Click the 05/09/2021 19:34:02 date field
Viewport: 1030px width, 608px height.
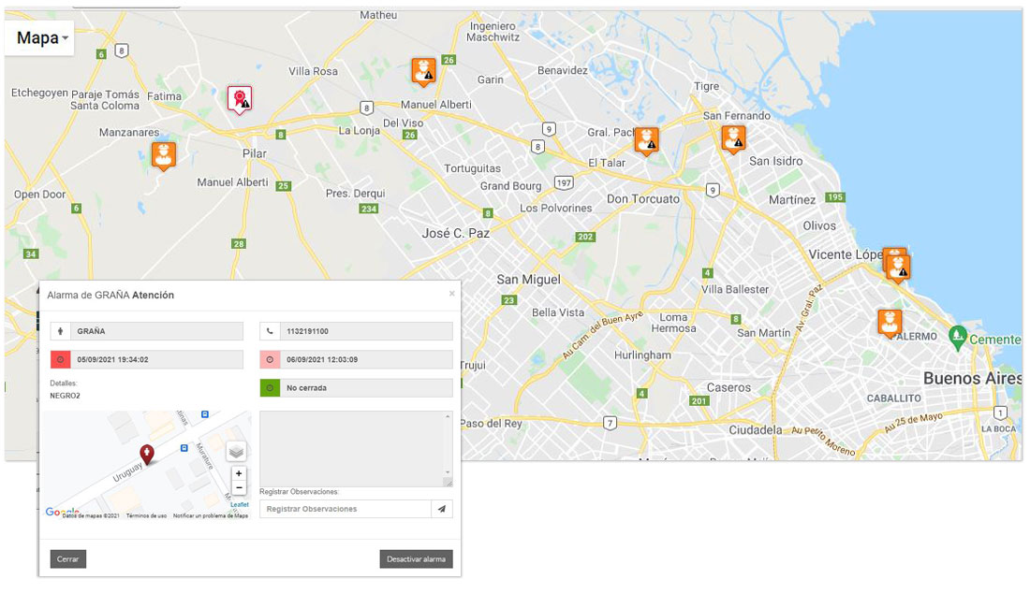[x=156, y=359]
